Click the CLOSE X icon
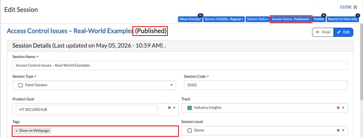 coord(355,7)
